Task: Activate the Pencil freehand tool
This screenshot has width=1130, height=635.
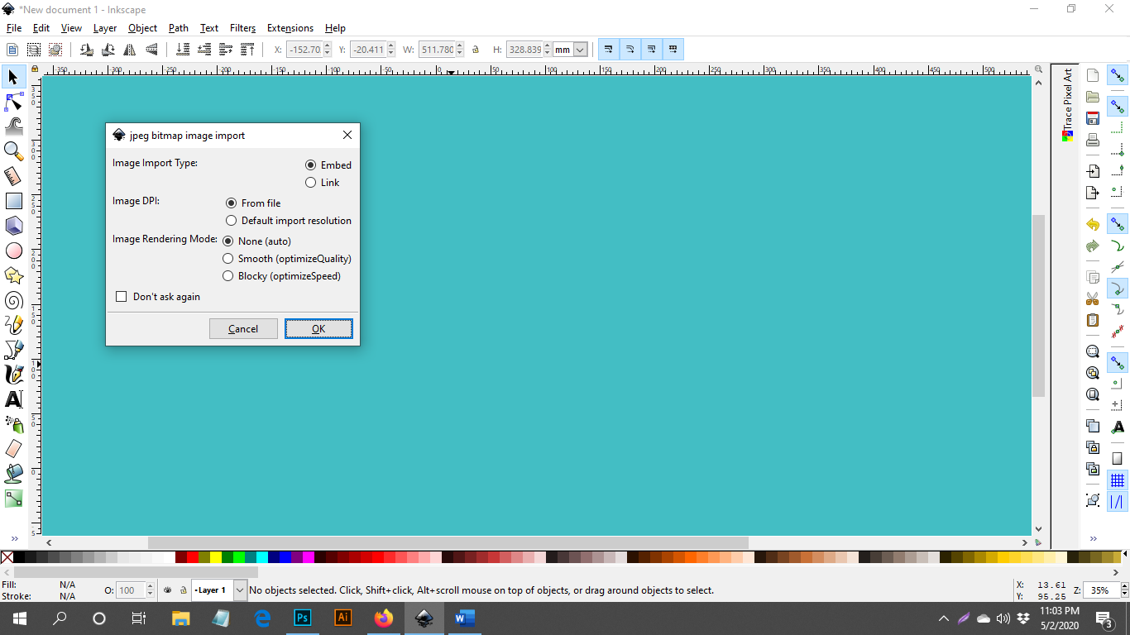Action: [x=14, y=325]
